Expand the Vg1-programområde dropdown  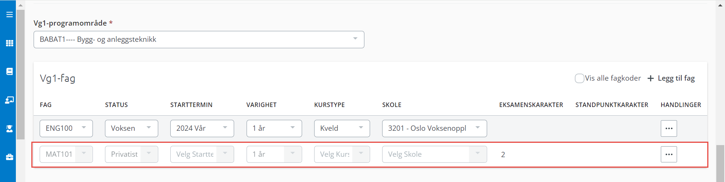(x=199, y=40)
